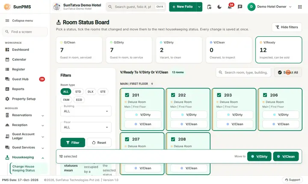Set room 201 to V/Dirty
308x184 pixels.
click(143, 115)
